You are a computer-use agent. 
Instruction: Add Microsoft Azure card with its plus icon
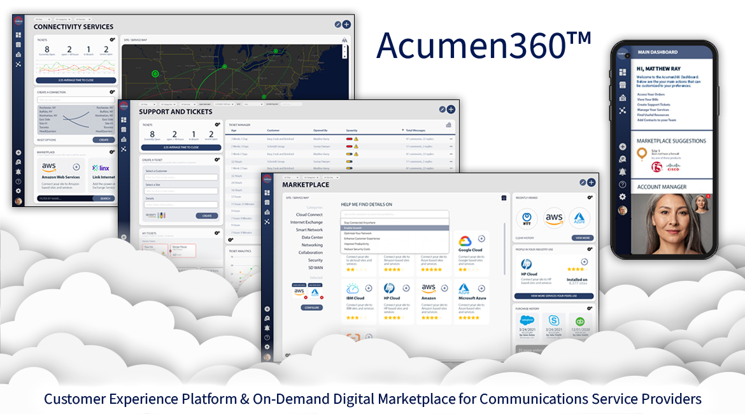pyautogui.click(x=481, y=288)
